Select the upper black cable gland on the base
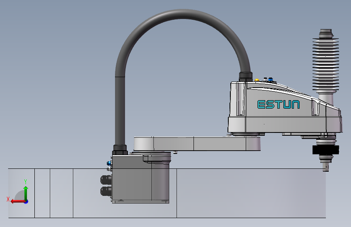 (106, 179)
